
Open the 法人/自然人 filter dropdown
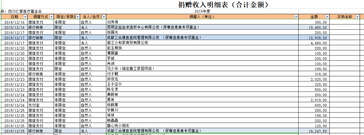click(104, 17)
